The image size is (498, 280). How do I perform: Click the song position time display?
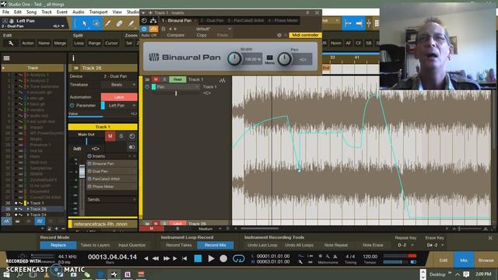click(x=112, y=257)
